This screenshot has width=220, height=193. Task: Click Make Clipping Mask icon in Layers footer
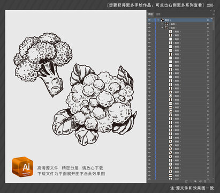pyautogui.click(x=195, y=181)
